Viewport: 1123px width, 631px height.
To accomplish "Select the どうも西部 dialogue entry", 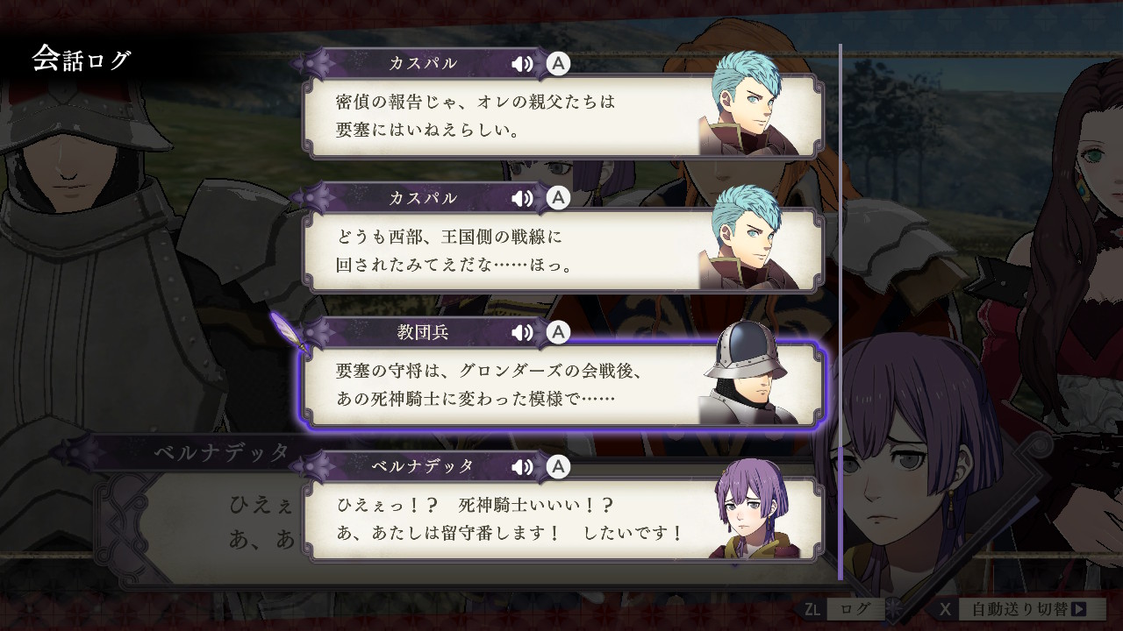I will click(563, 250).
